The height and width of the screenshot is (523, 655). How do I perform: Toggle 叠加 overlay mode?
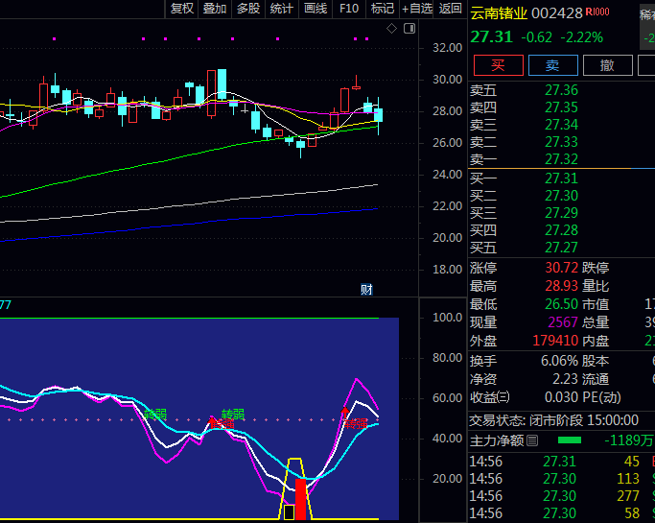click(215, 9)
